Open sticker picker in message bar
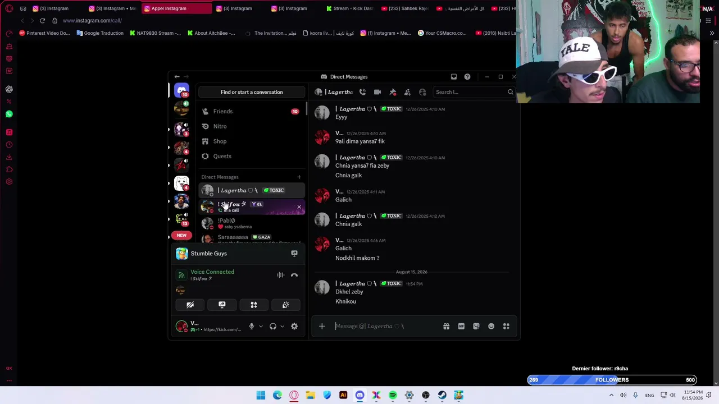 (476, 326)
